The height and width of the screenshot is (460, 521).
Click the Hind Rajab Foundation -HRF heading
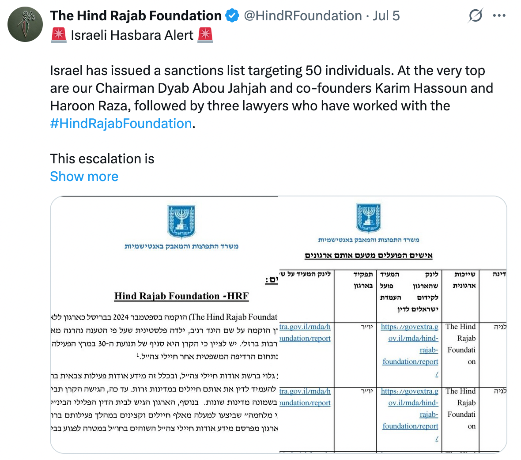[181, 296]
